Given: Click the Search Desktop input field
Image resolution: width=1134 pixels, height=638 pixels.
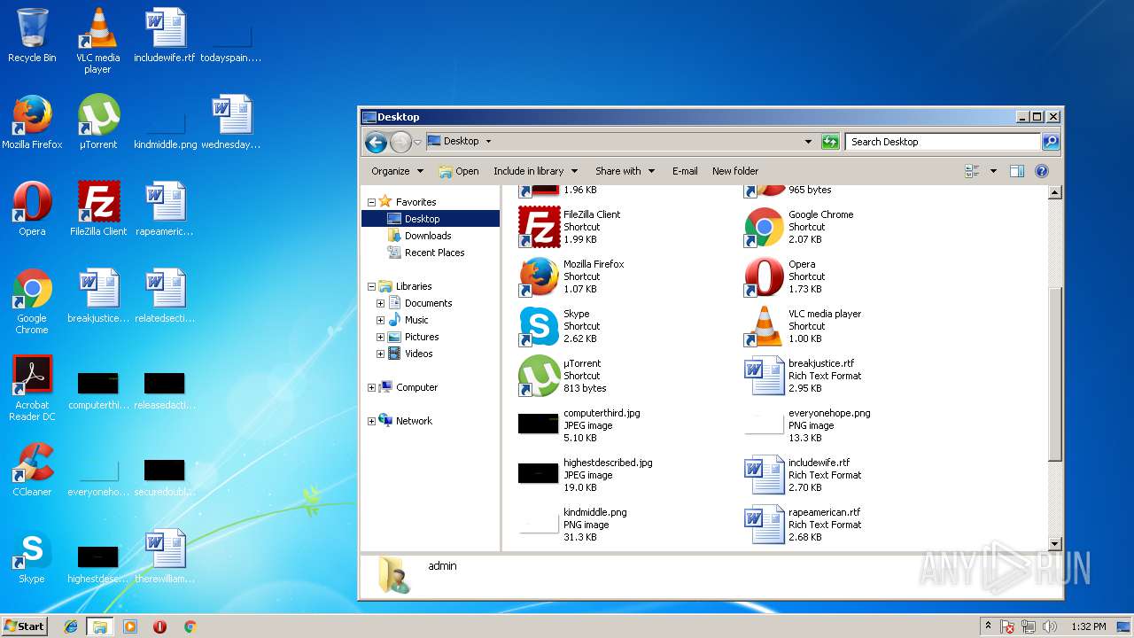Looking at the screenshot, I should click(943, 142).
